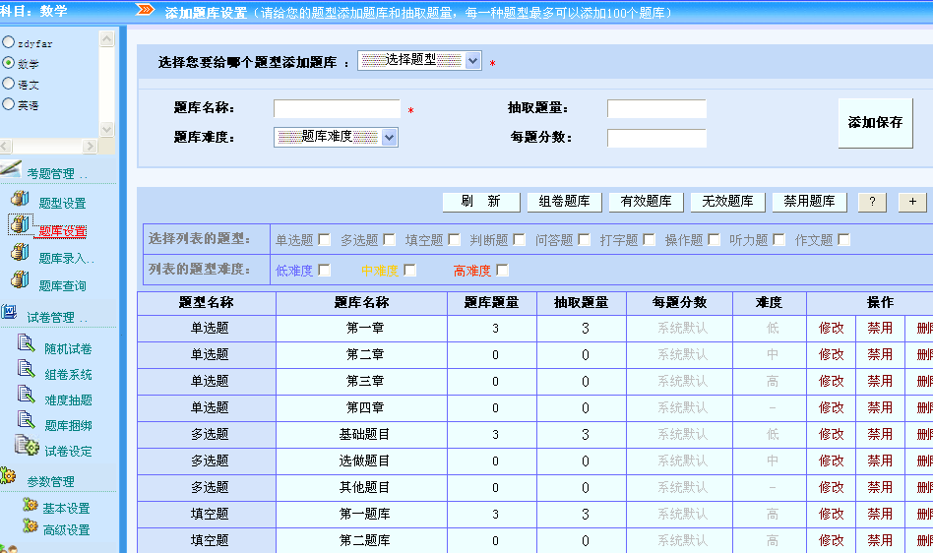Open 题库设置 in the sidebar menu
Image resolution: width=933 pixels, height=553 pixels.
click(62, 231)
